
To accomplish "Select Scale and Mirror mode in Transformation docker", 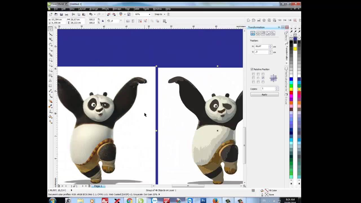I will click(x=263, y=33).
